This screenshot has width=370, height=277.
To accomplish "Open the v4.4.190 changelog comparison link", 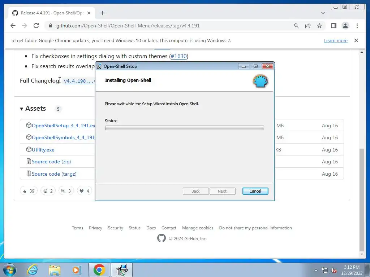I will click(79, 81).
